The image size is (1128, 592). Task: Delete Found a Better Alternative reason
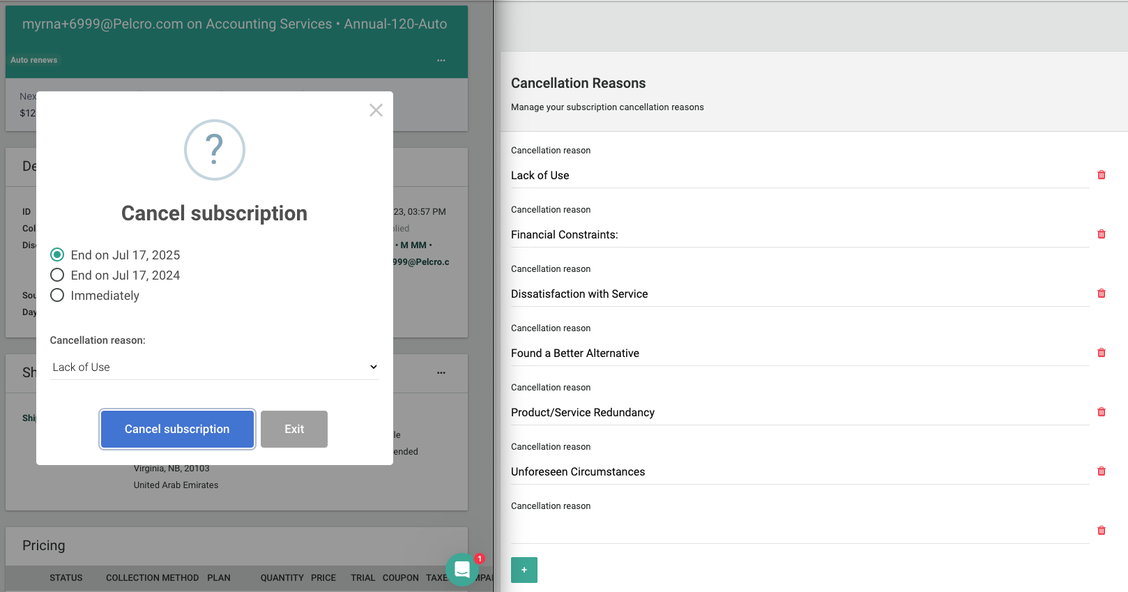1102,353
